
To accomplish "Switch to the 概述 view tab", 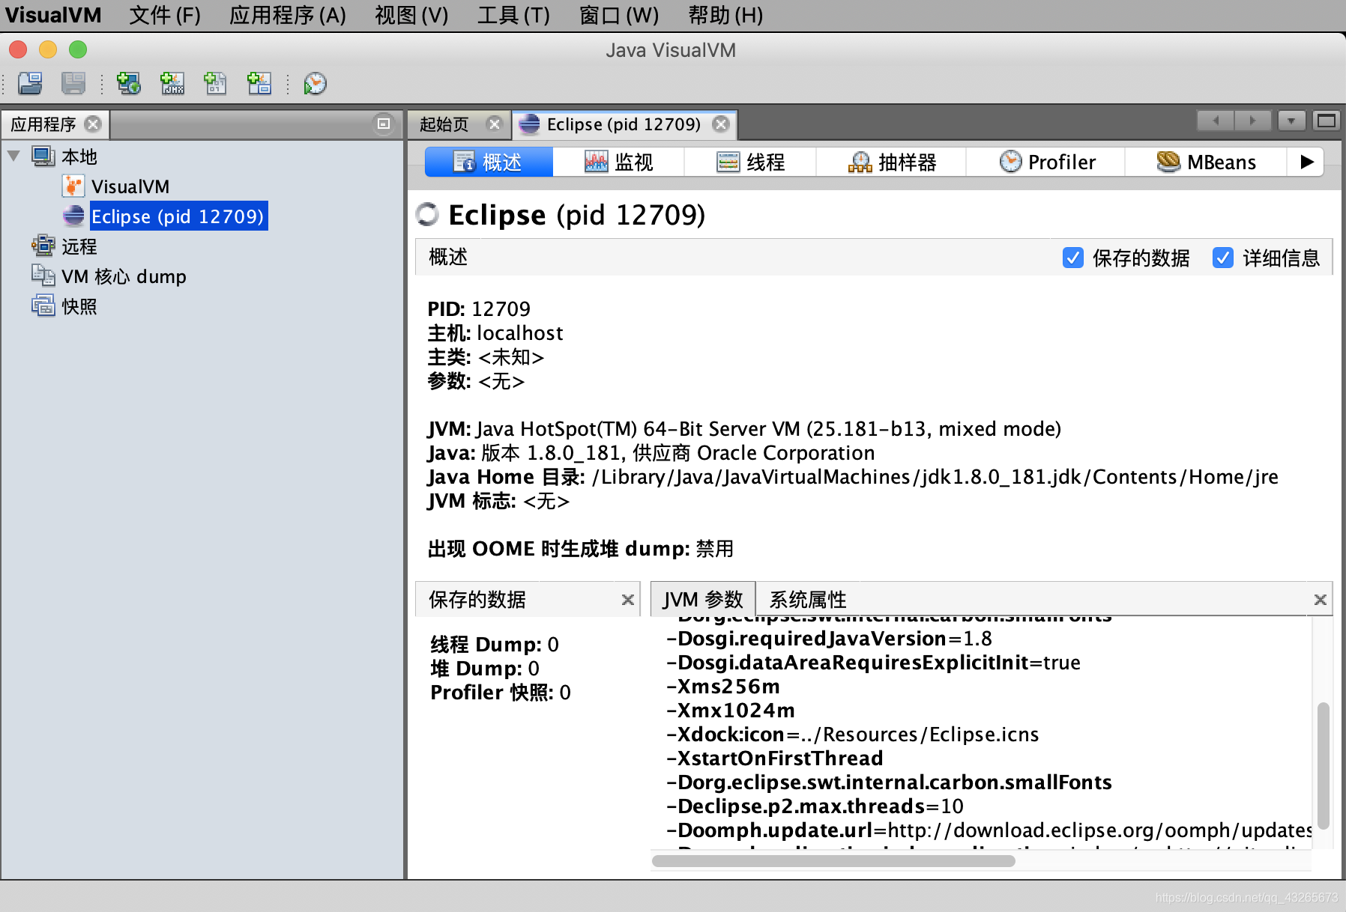I will point(489,162).
